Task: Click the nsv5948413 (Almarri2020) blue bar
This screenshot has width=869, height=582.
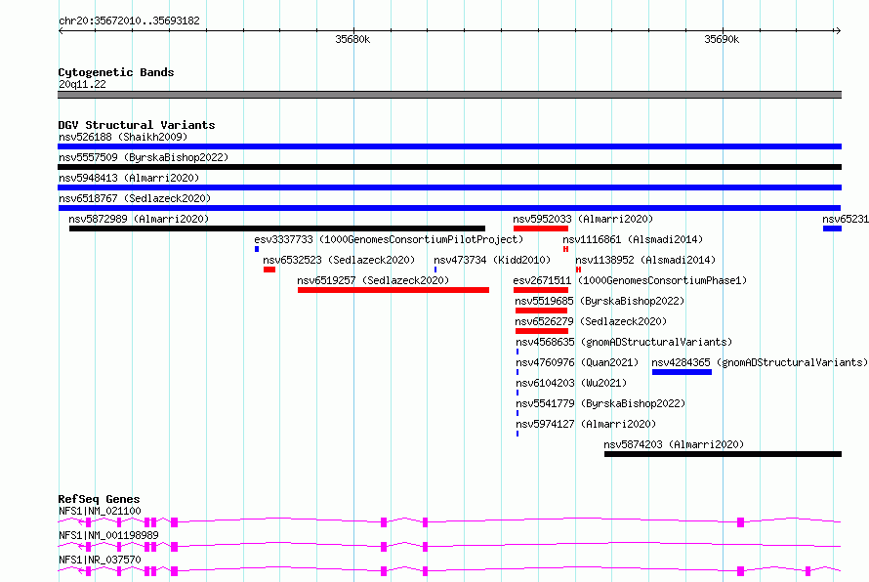Action: (449, 187)
